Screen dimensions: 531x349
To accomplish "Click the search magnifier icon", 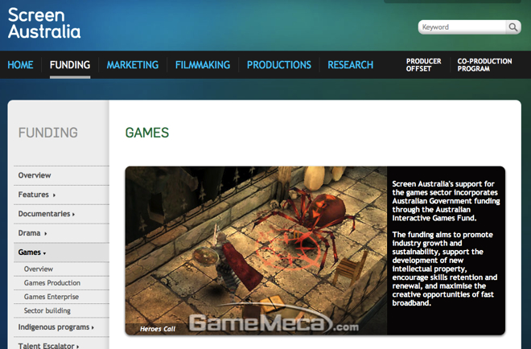I will tap(512, 27).
